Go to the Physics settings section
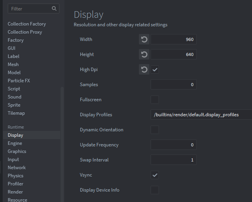 pyautogui.click(x=15, y=176)
